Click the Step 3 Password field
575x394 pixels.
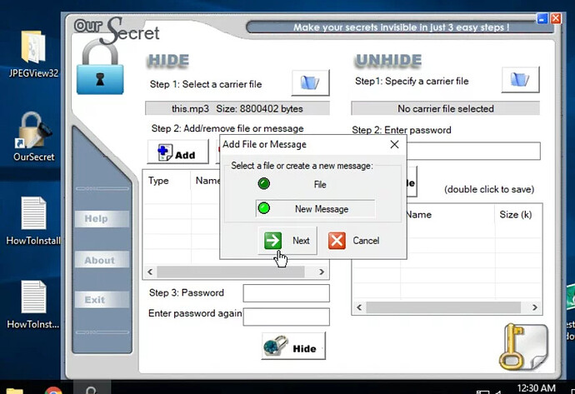click(x=286, y=293)
